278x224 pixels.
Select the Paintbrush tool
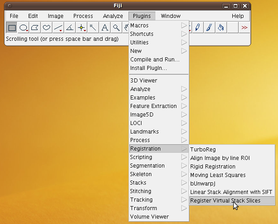pos(209,27)
